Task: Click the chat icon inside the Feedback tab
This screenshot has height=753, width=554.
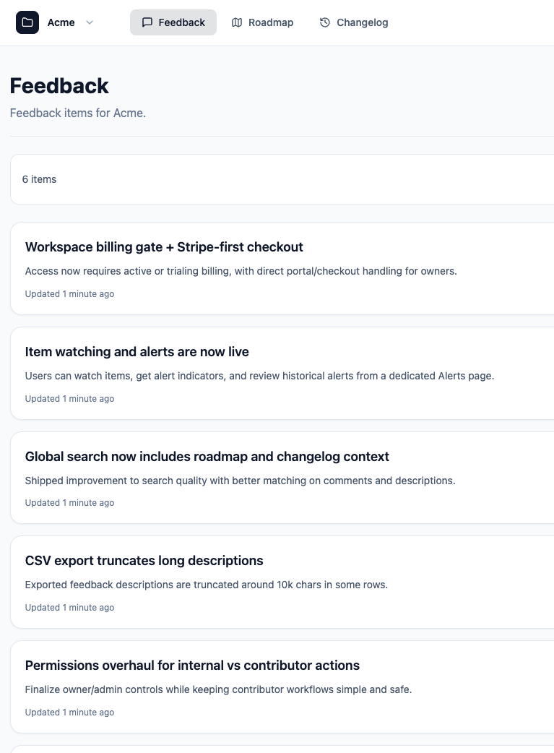Action: pos(147,22)
